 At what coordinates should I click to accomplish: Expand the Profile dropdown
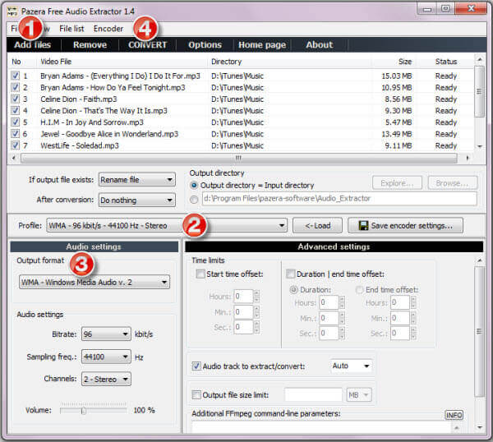[x=281, y=225]
